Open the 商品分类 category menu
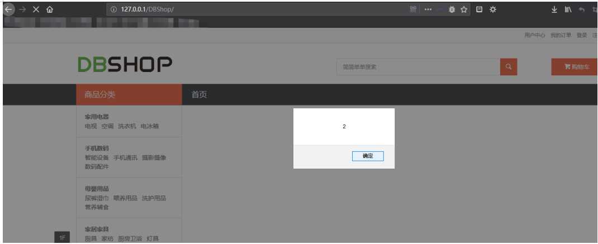Viewport: 598px width, 244px height. [129, 94]
